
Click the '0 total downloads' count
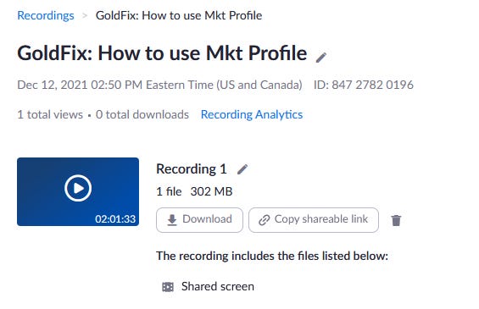point(142,114)
